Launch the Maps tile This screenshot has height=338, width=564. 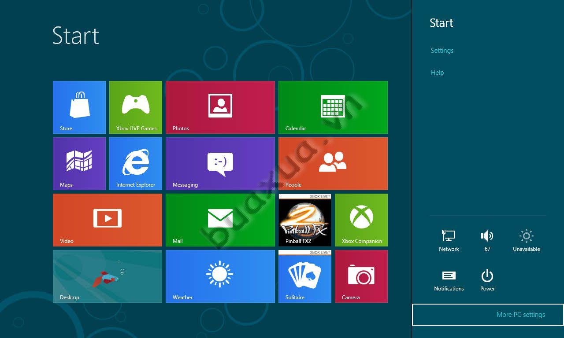[79, 164]
